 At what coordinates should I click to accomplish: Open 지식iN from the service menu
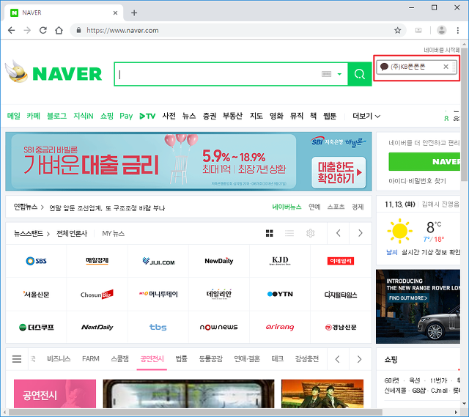[x=84, y=116]
